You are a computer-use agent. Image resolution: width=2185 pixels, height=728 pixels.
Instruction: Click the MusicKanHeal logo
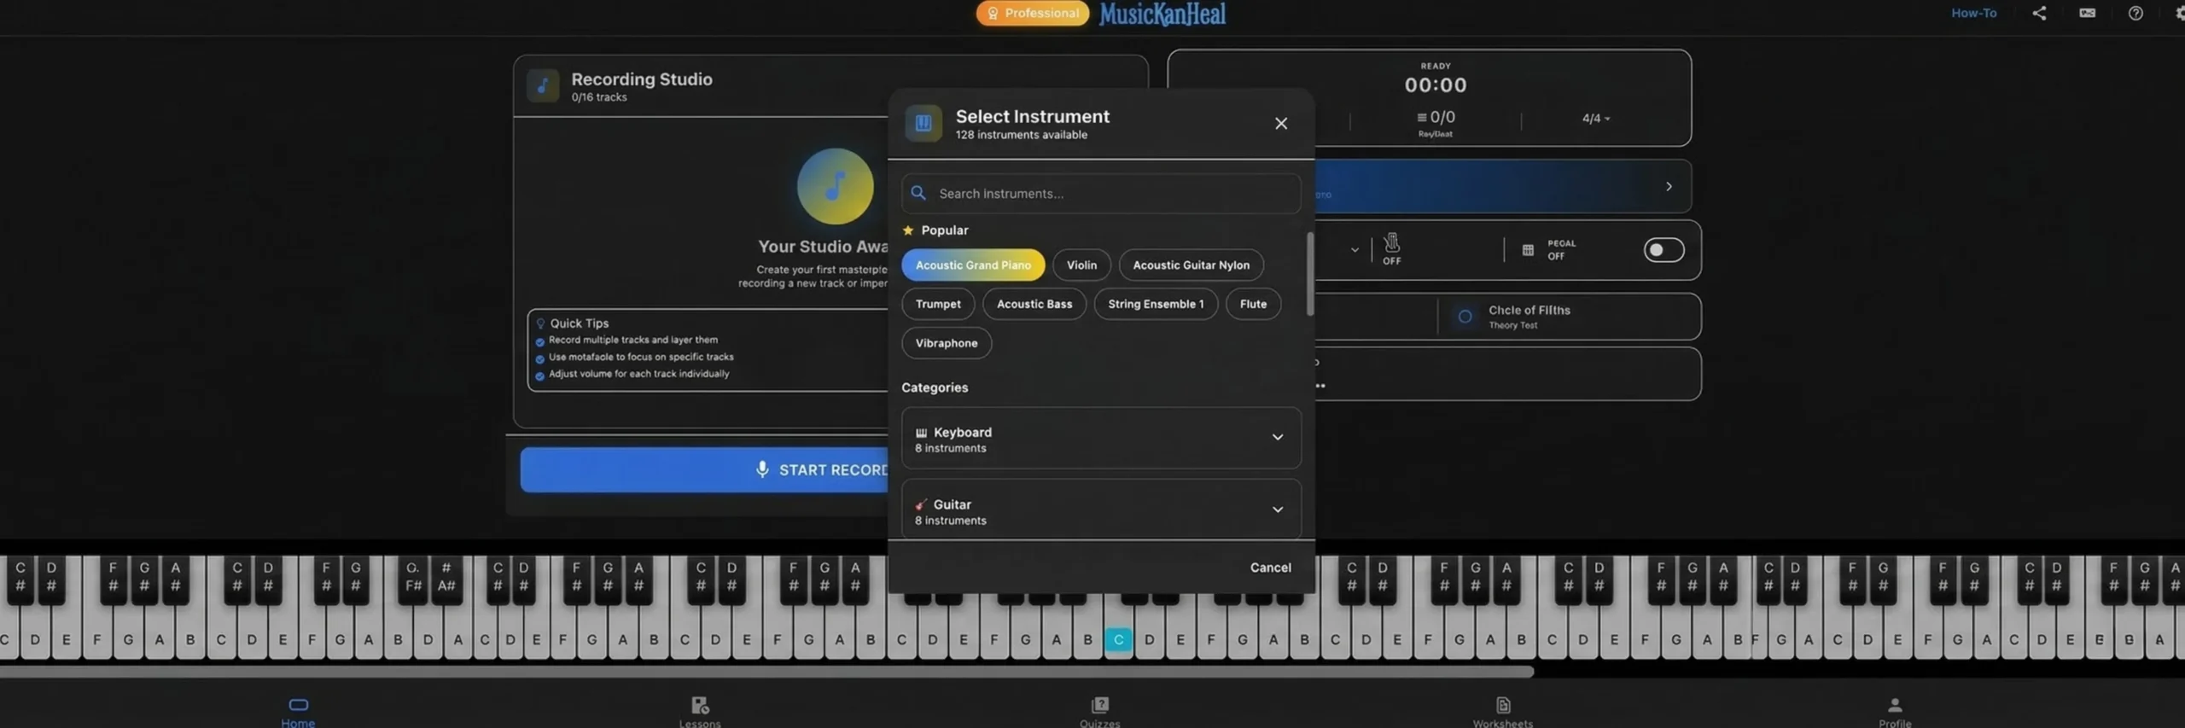tap(1162, 14)
